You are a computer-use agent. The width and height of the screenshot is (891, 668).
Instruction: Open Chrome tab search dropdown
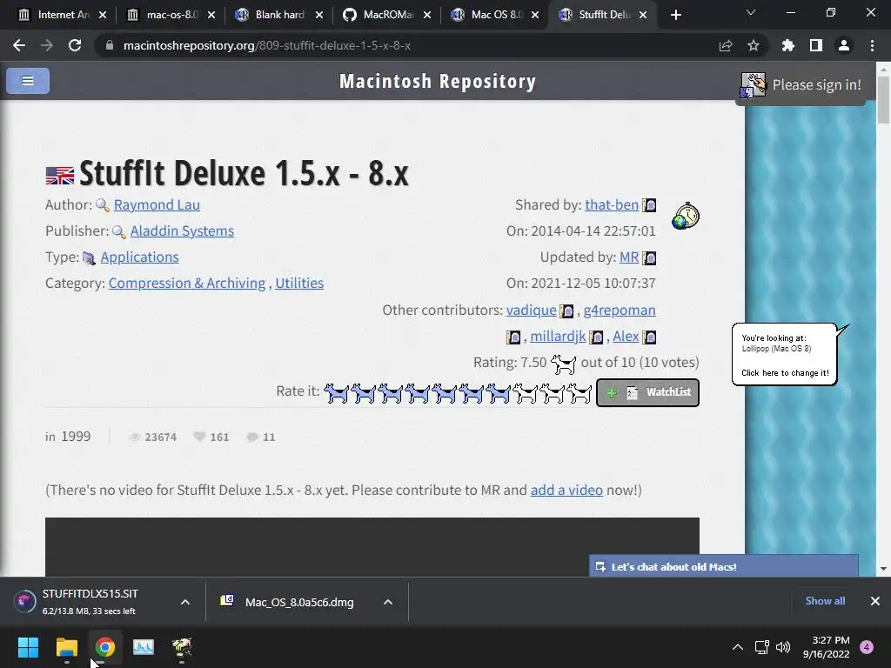pyautogui.click(x=751, y=12)
